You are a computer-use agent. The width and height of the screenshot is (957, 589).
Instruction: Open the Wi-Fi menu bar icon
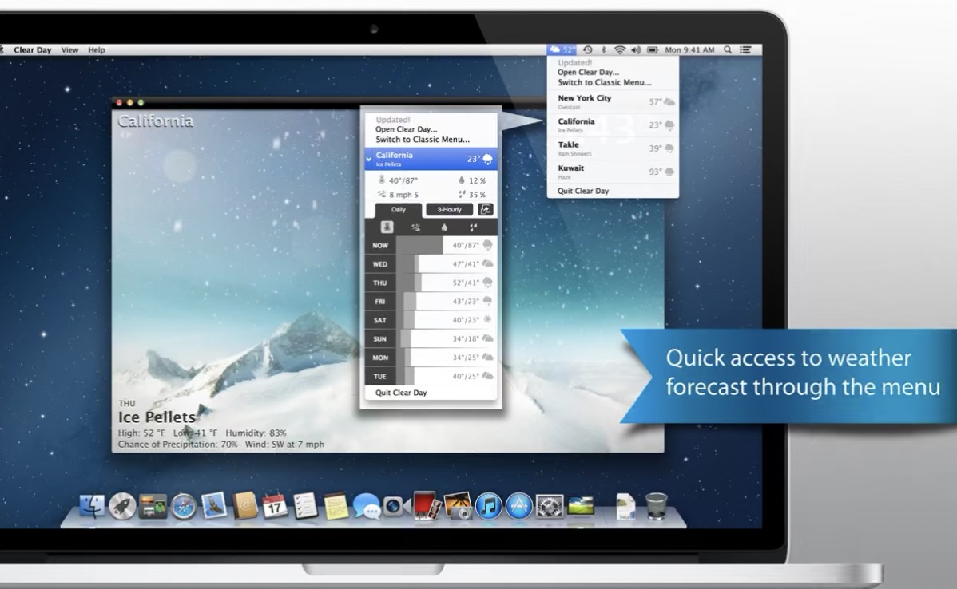(x=619, y=50)
